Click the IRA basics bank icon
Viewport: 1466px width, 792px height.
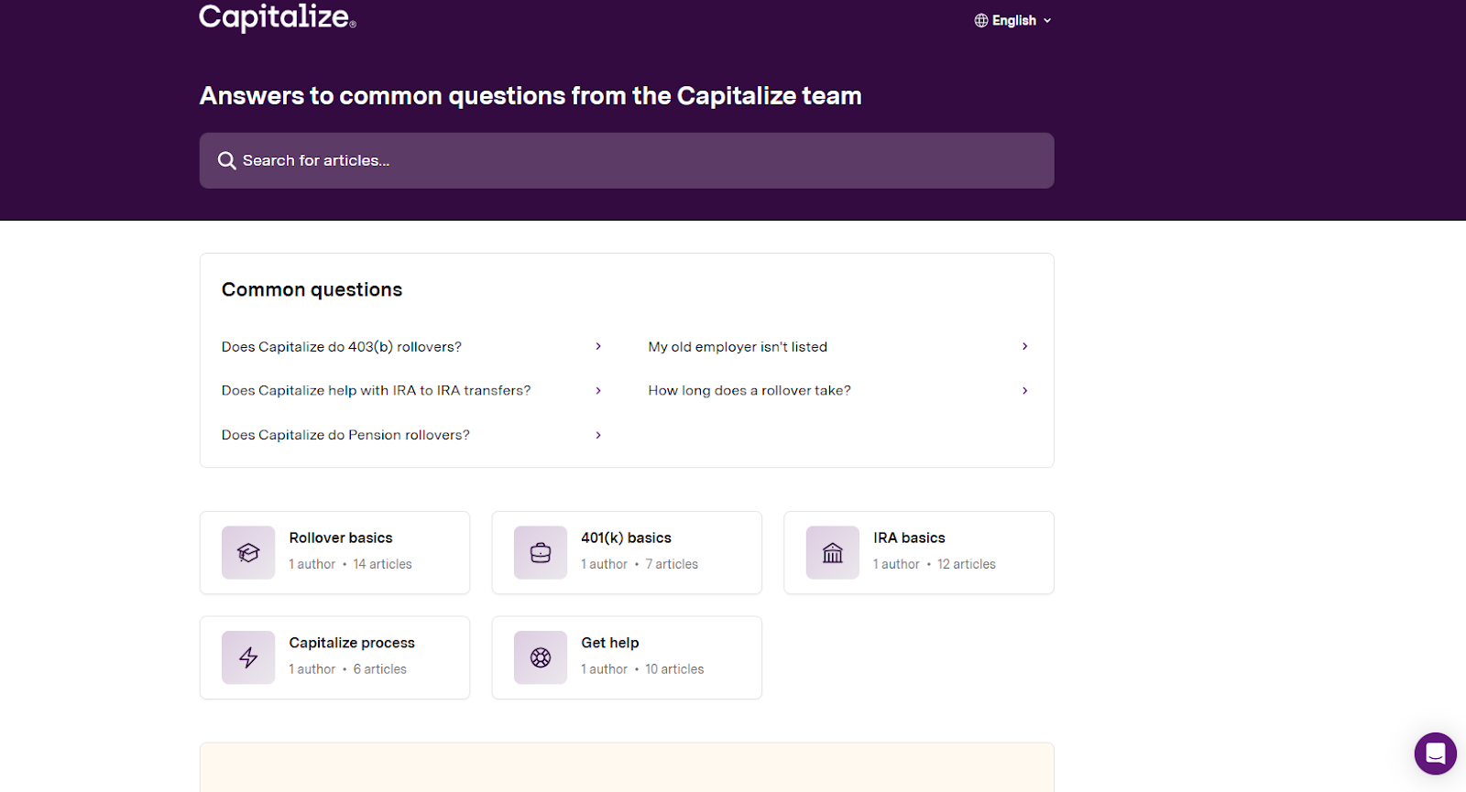coord(833,553)
